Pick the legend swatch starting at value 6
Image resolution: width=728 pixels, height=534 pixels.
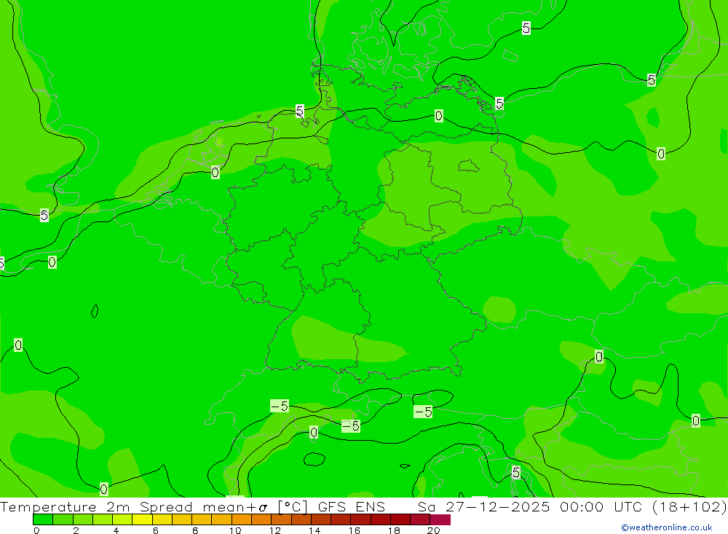tap(162, 519)
